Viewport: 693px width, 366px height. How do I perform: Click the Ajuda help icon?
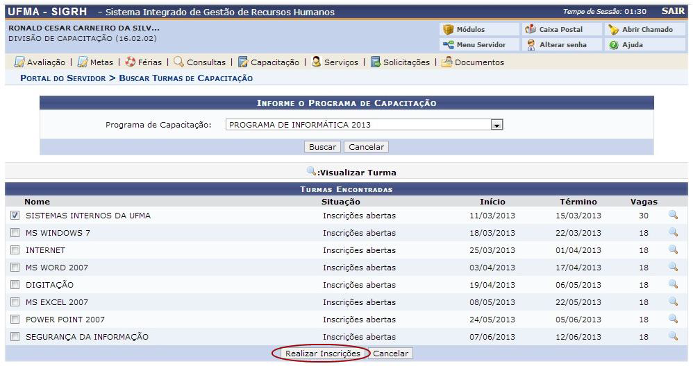614,44
